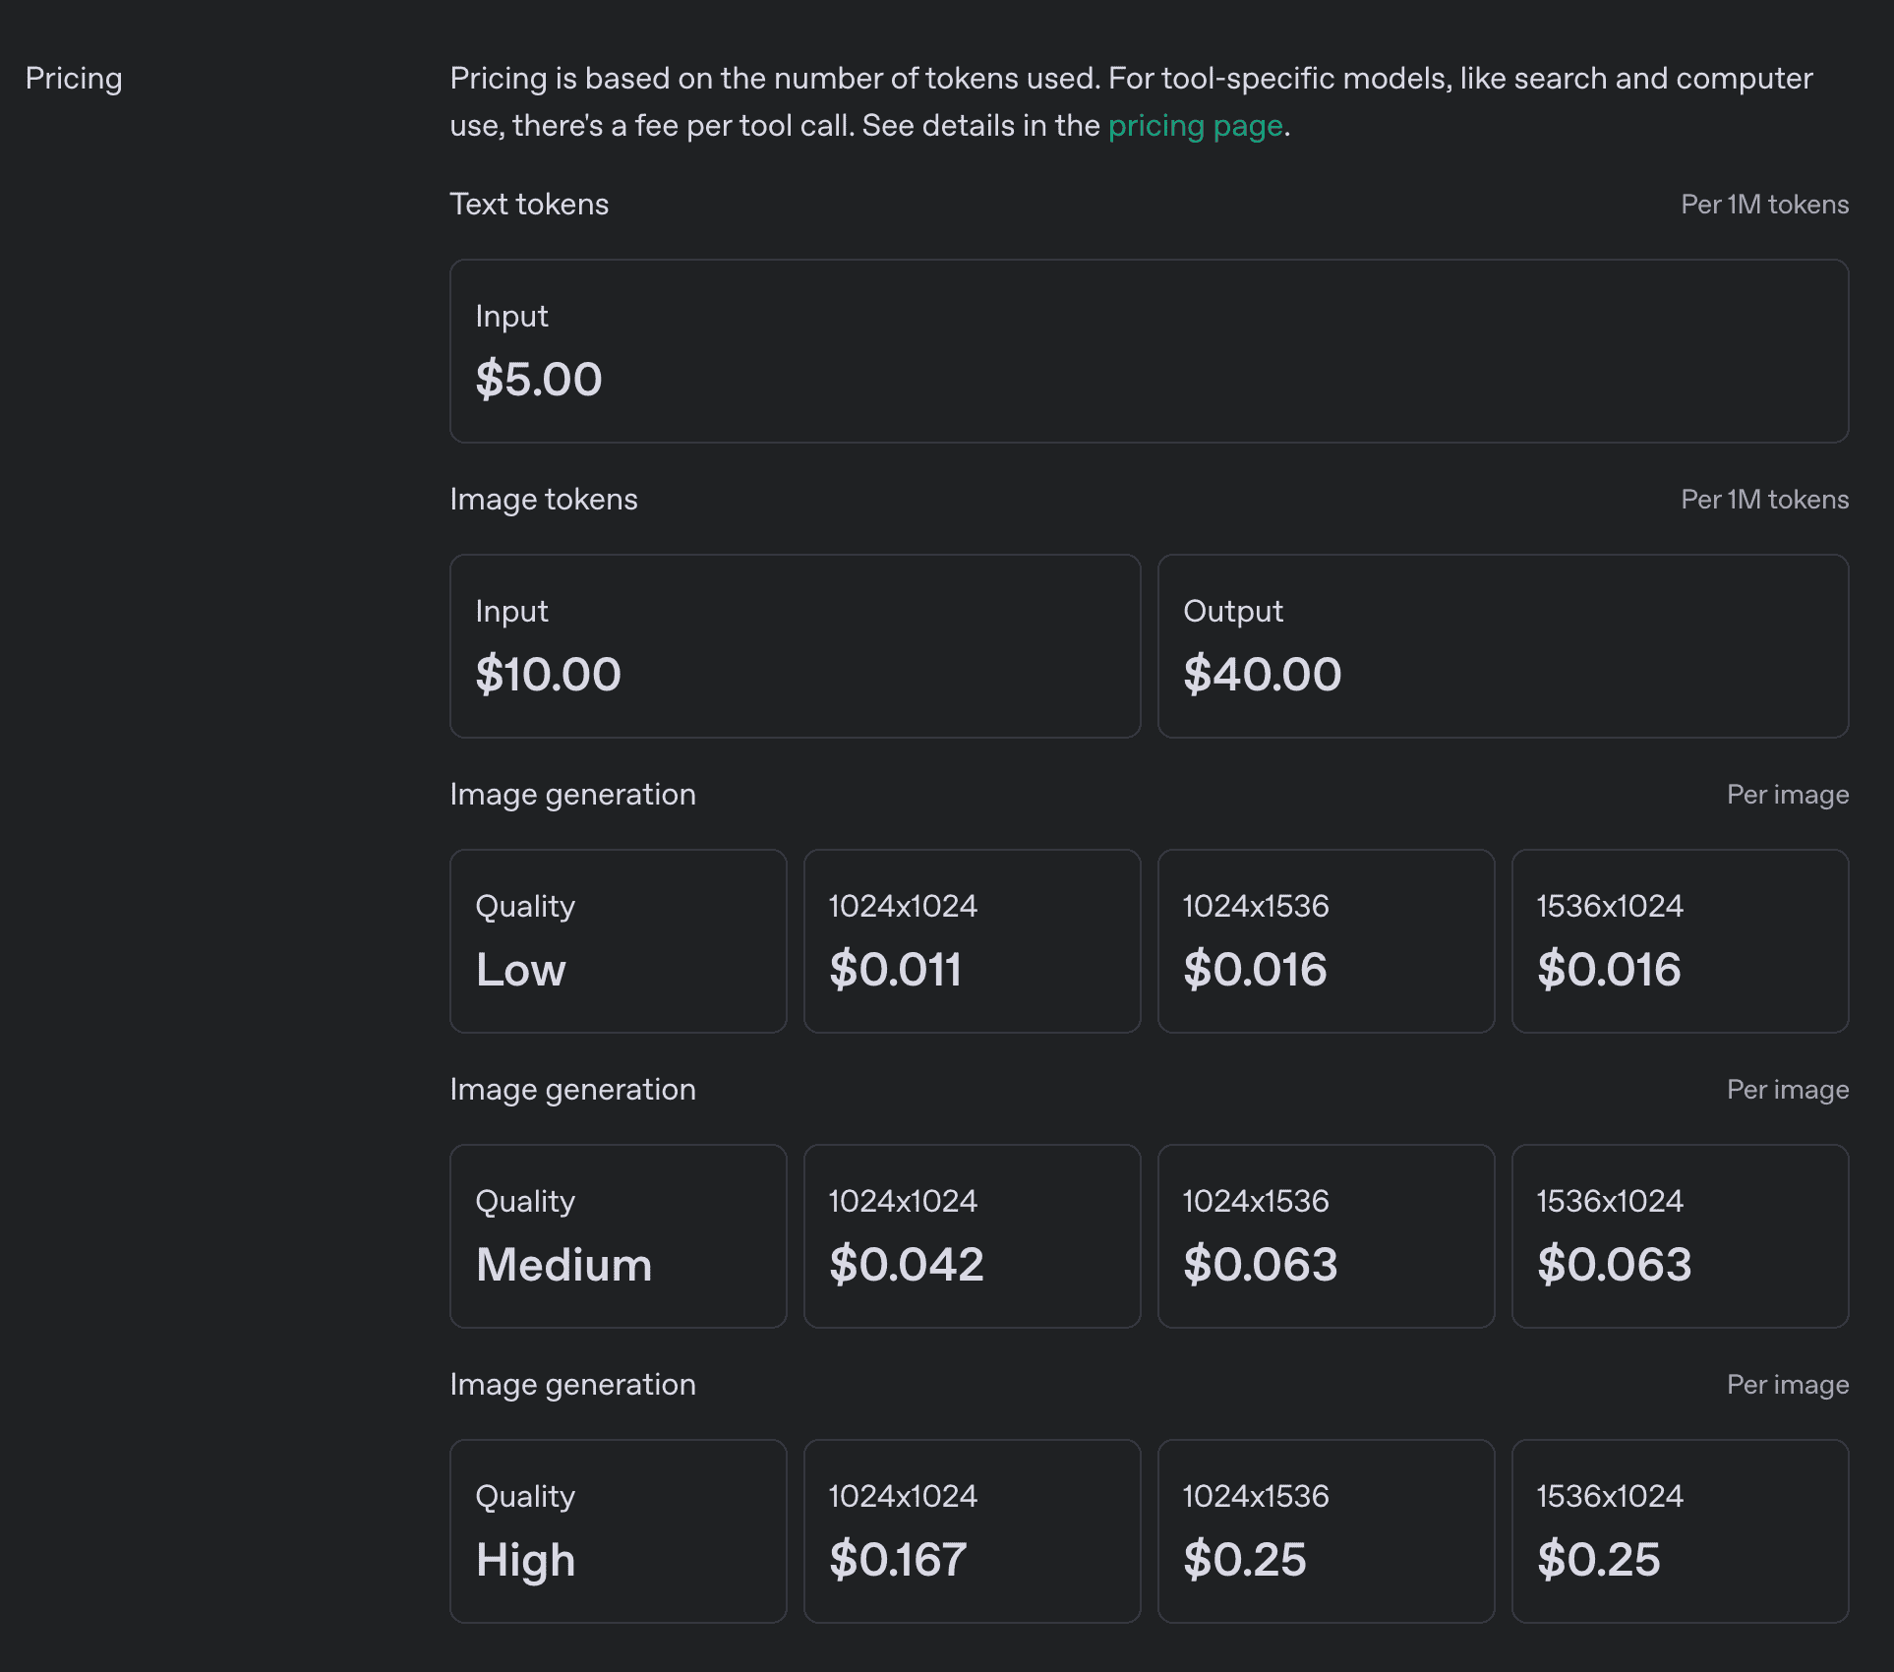Viewport: 1894px width, 1672px height.
Task: Click the Low quality 1024x1536 $0.016 card
Action: click(x=1326, y=941)
